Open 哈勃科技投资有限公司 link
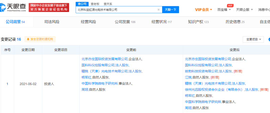The image size is (270, 113). 201,71
